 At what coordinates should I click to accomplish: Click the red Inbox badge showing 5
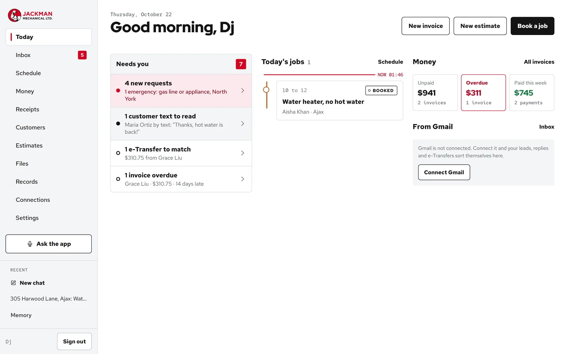pos(82,55)
